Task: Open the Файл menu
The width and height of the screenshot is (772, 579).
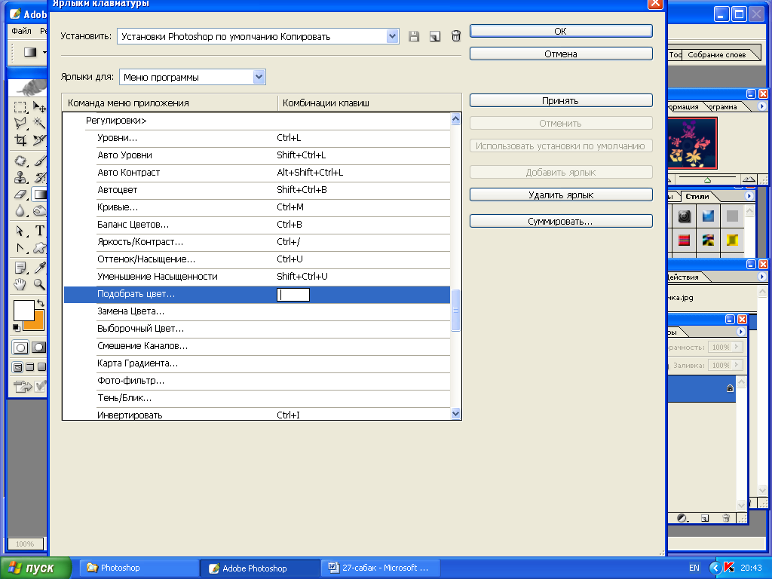Action: point(21,31)
